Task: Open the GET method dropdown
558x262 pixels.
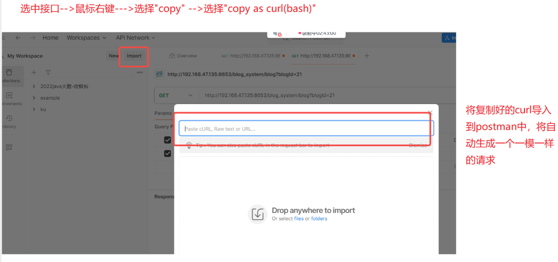Action: 176,96
